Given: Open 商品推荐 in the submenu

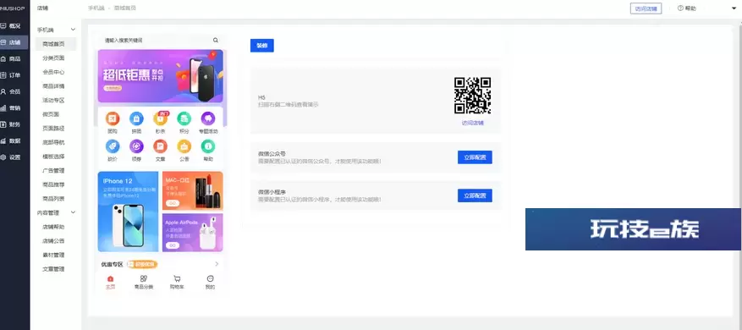Looking at the screenshot, I should (54, 184).
